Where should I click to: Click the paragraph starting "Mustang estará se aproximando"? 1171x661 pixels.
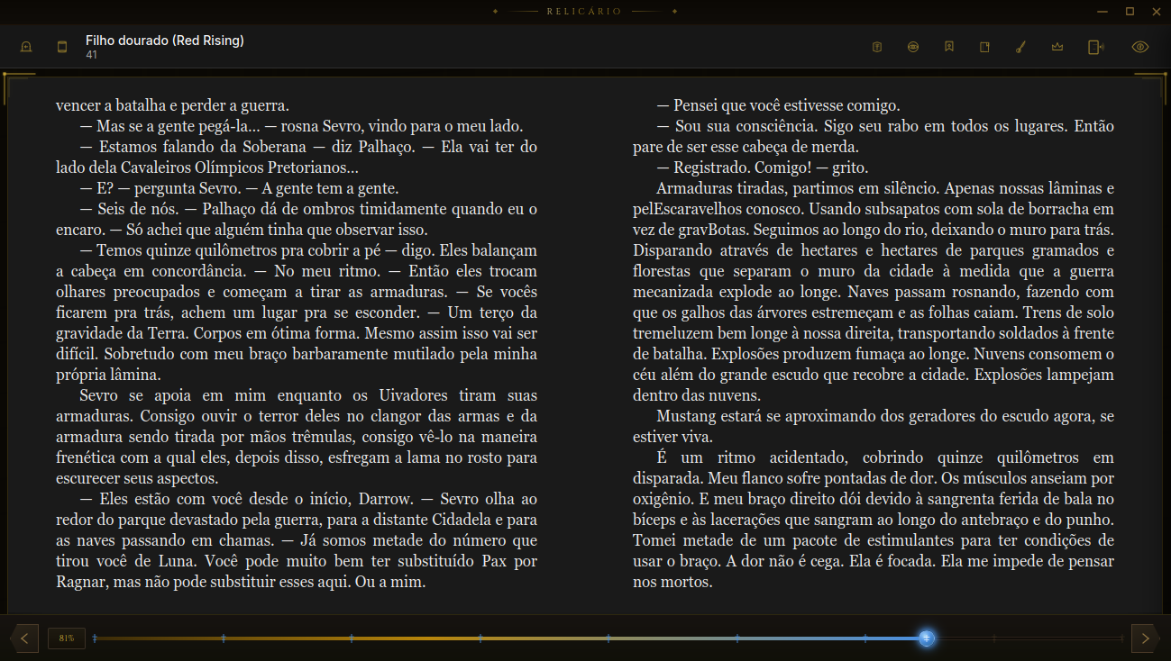click(874, 427)
